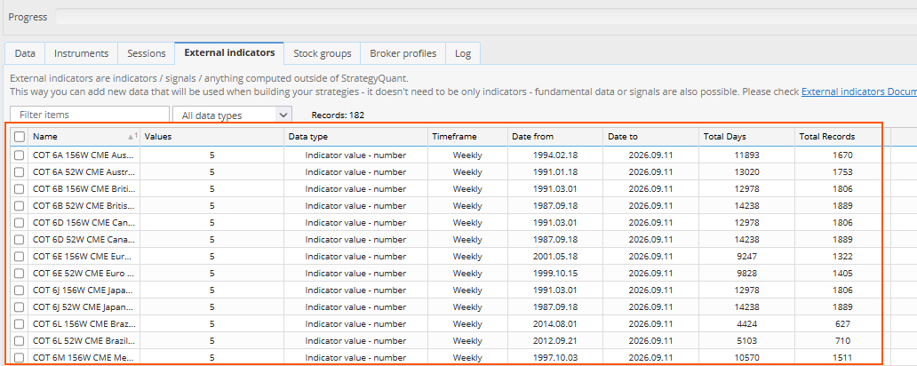917x366 pixels.
Task: Select checkbox for COT 6E 52W row
Action: coord(20,273)
